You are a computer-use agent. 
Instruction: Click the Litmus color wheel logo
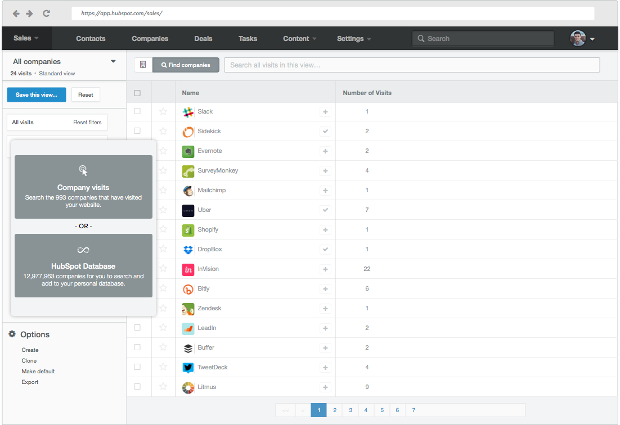tap(188, 387)
